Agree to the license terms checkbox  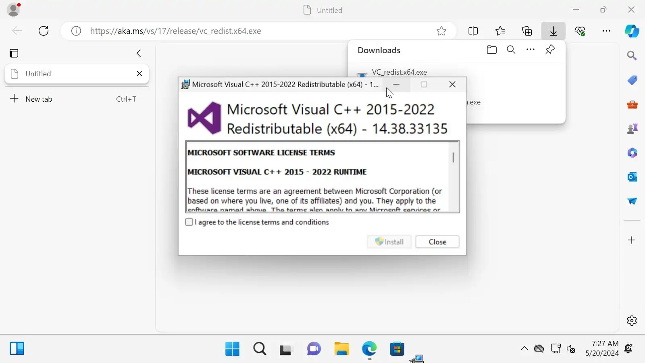[x=189, y=222]
